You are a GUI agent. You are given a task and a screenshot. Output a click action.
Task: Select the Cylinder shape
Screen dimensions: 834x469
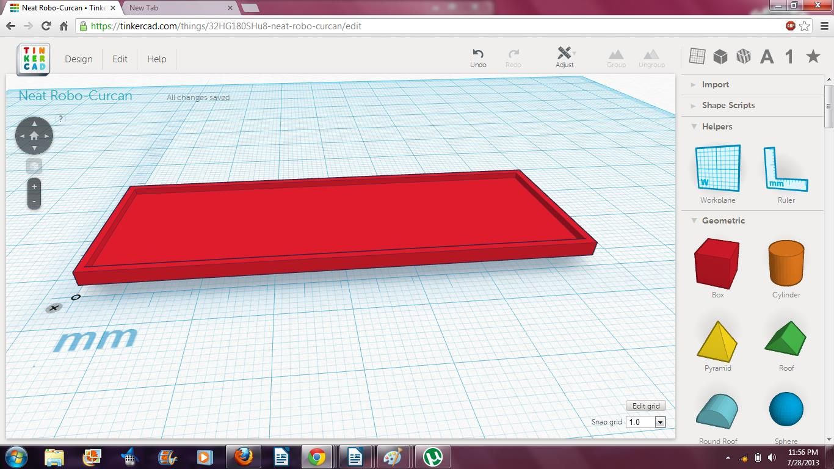786,264
